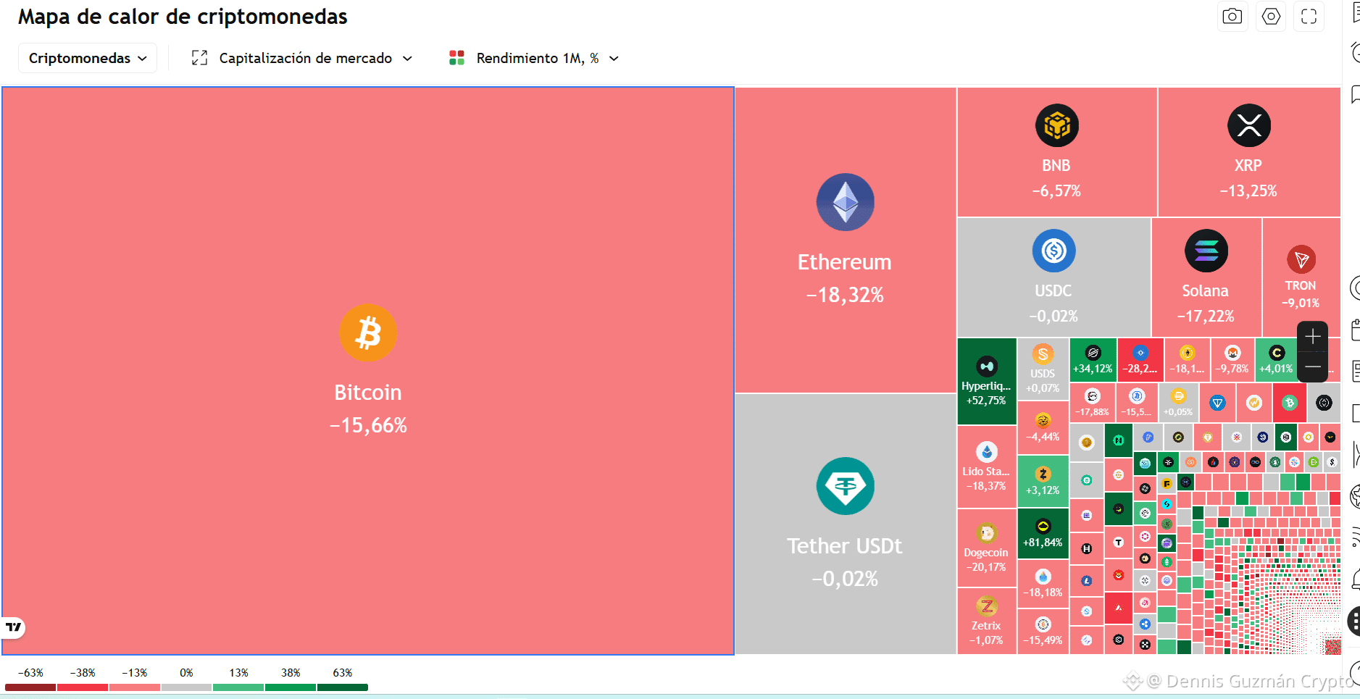Click the −0,02% value under Tether USDt
1360x699 pixels.
(845, 579)
